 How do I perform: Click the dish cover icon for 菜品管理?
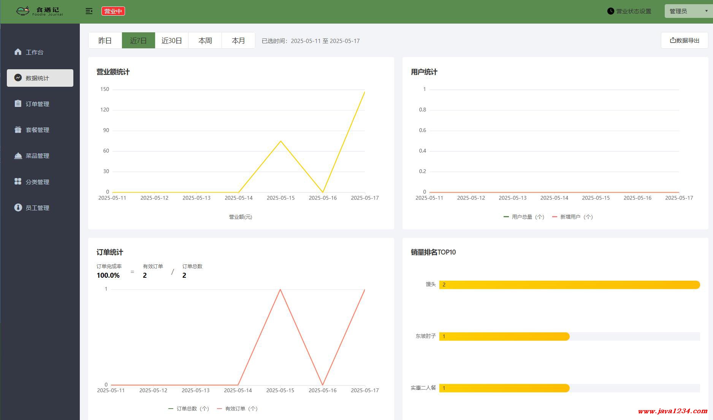coord(18,156)
